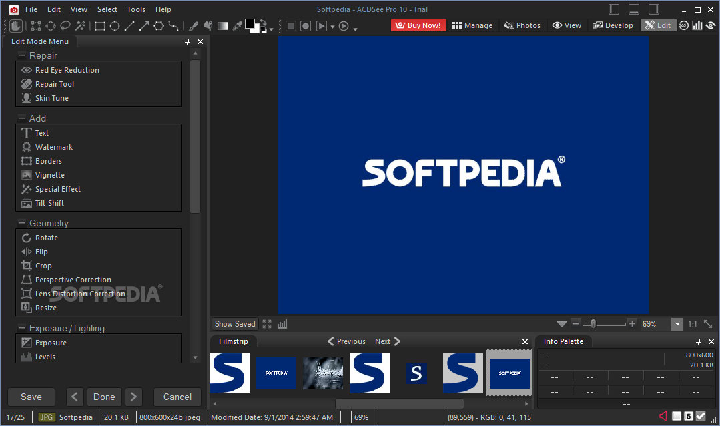
Task: Switch to Manage mode
Action: [x=472, y=25]
